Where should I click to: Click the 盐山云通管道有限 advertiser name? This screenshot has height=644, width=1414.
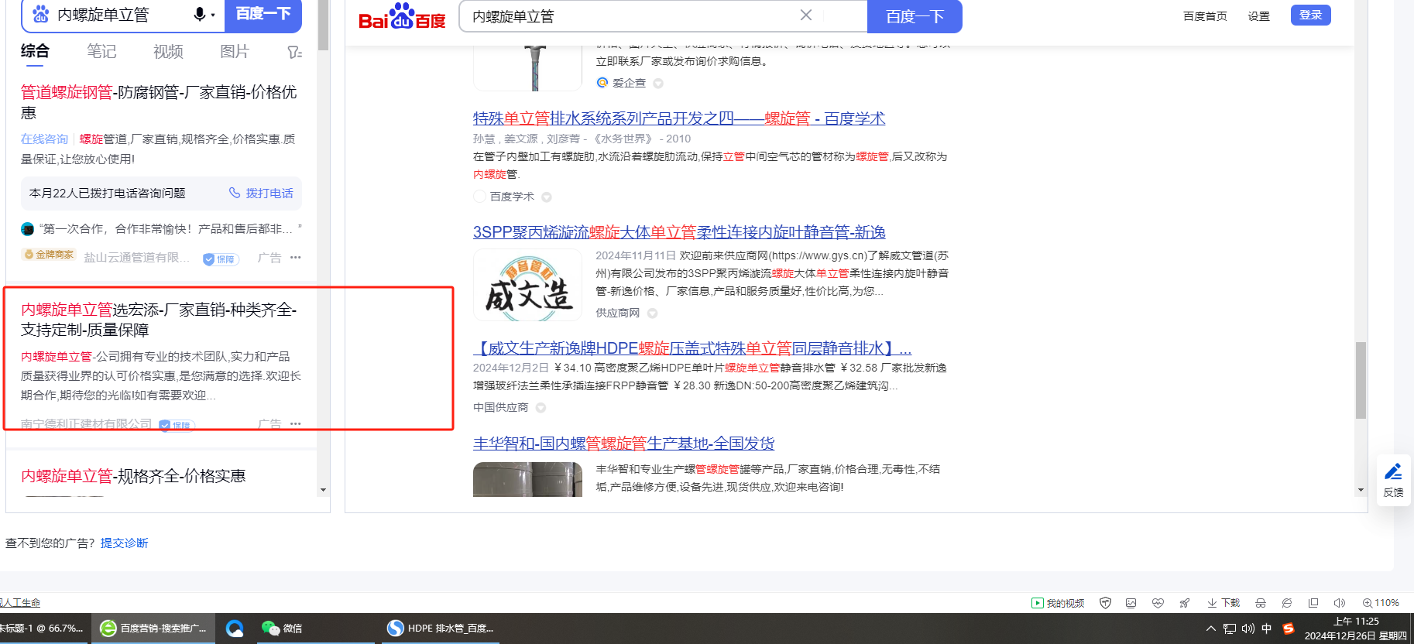click(x=136, y=258)
